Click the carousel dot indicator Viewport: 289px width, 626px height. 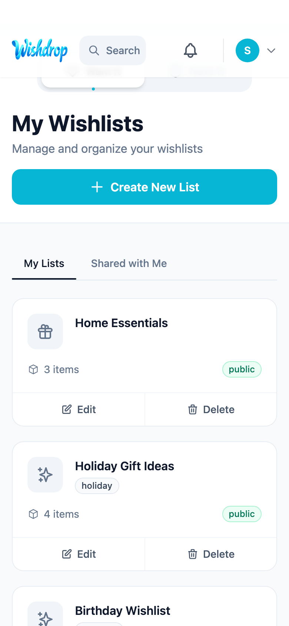click(x=93, y=89)
